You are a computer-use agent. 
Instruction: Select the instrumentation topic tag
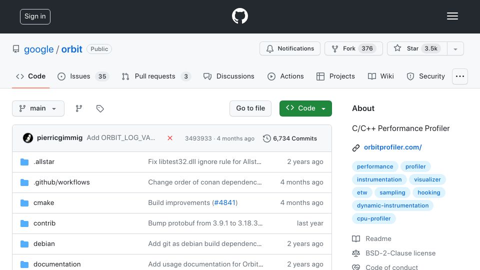[x=379, y=179]
